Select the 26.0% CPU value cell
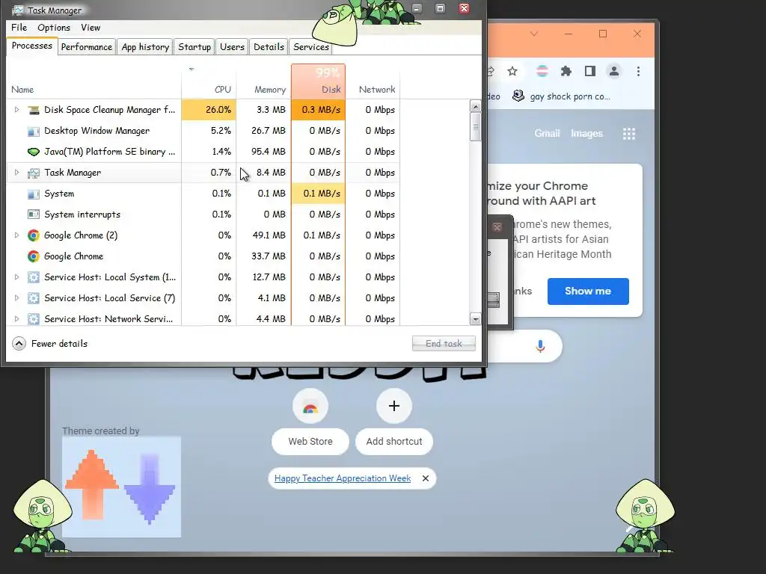This screenshot has width=766, height=574. (209, 110)
